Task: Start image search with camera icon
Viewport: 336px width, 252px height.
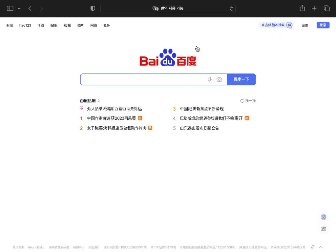Action: click(x=219, y=79)
